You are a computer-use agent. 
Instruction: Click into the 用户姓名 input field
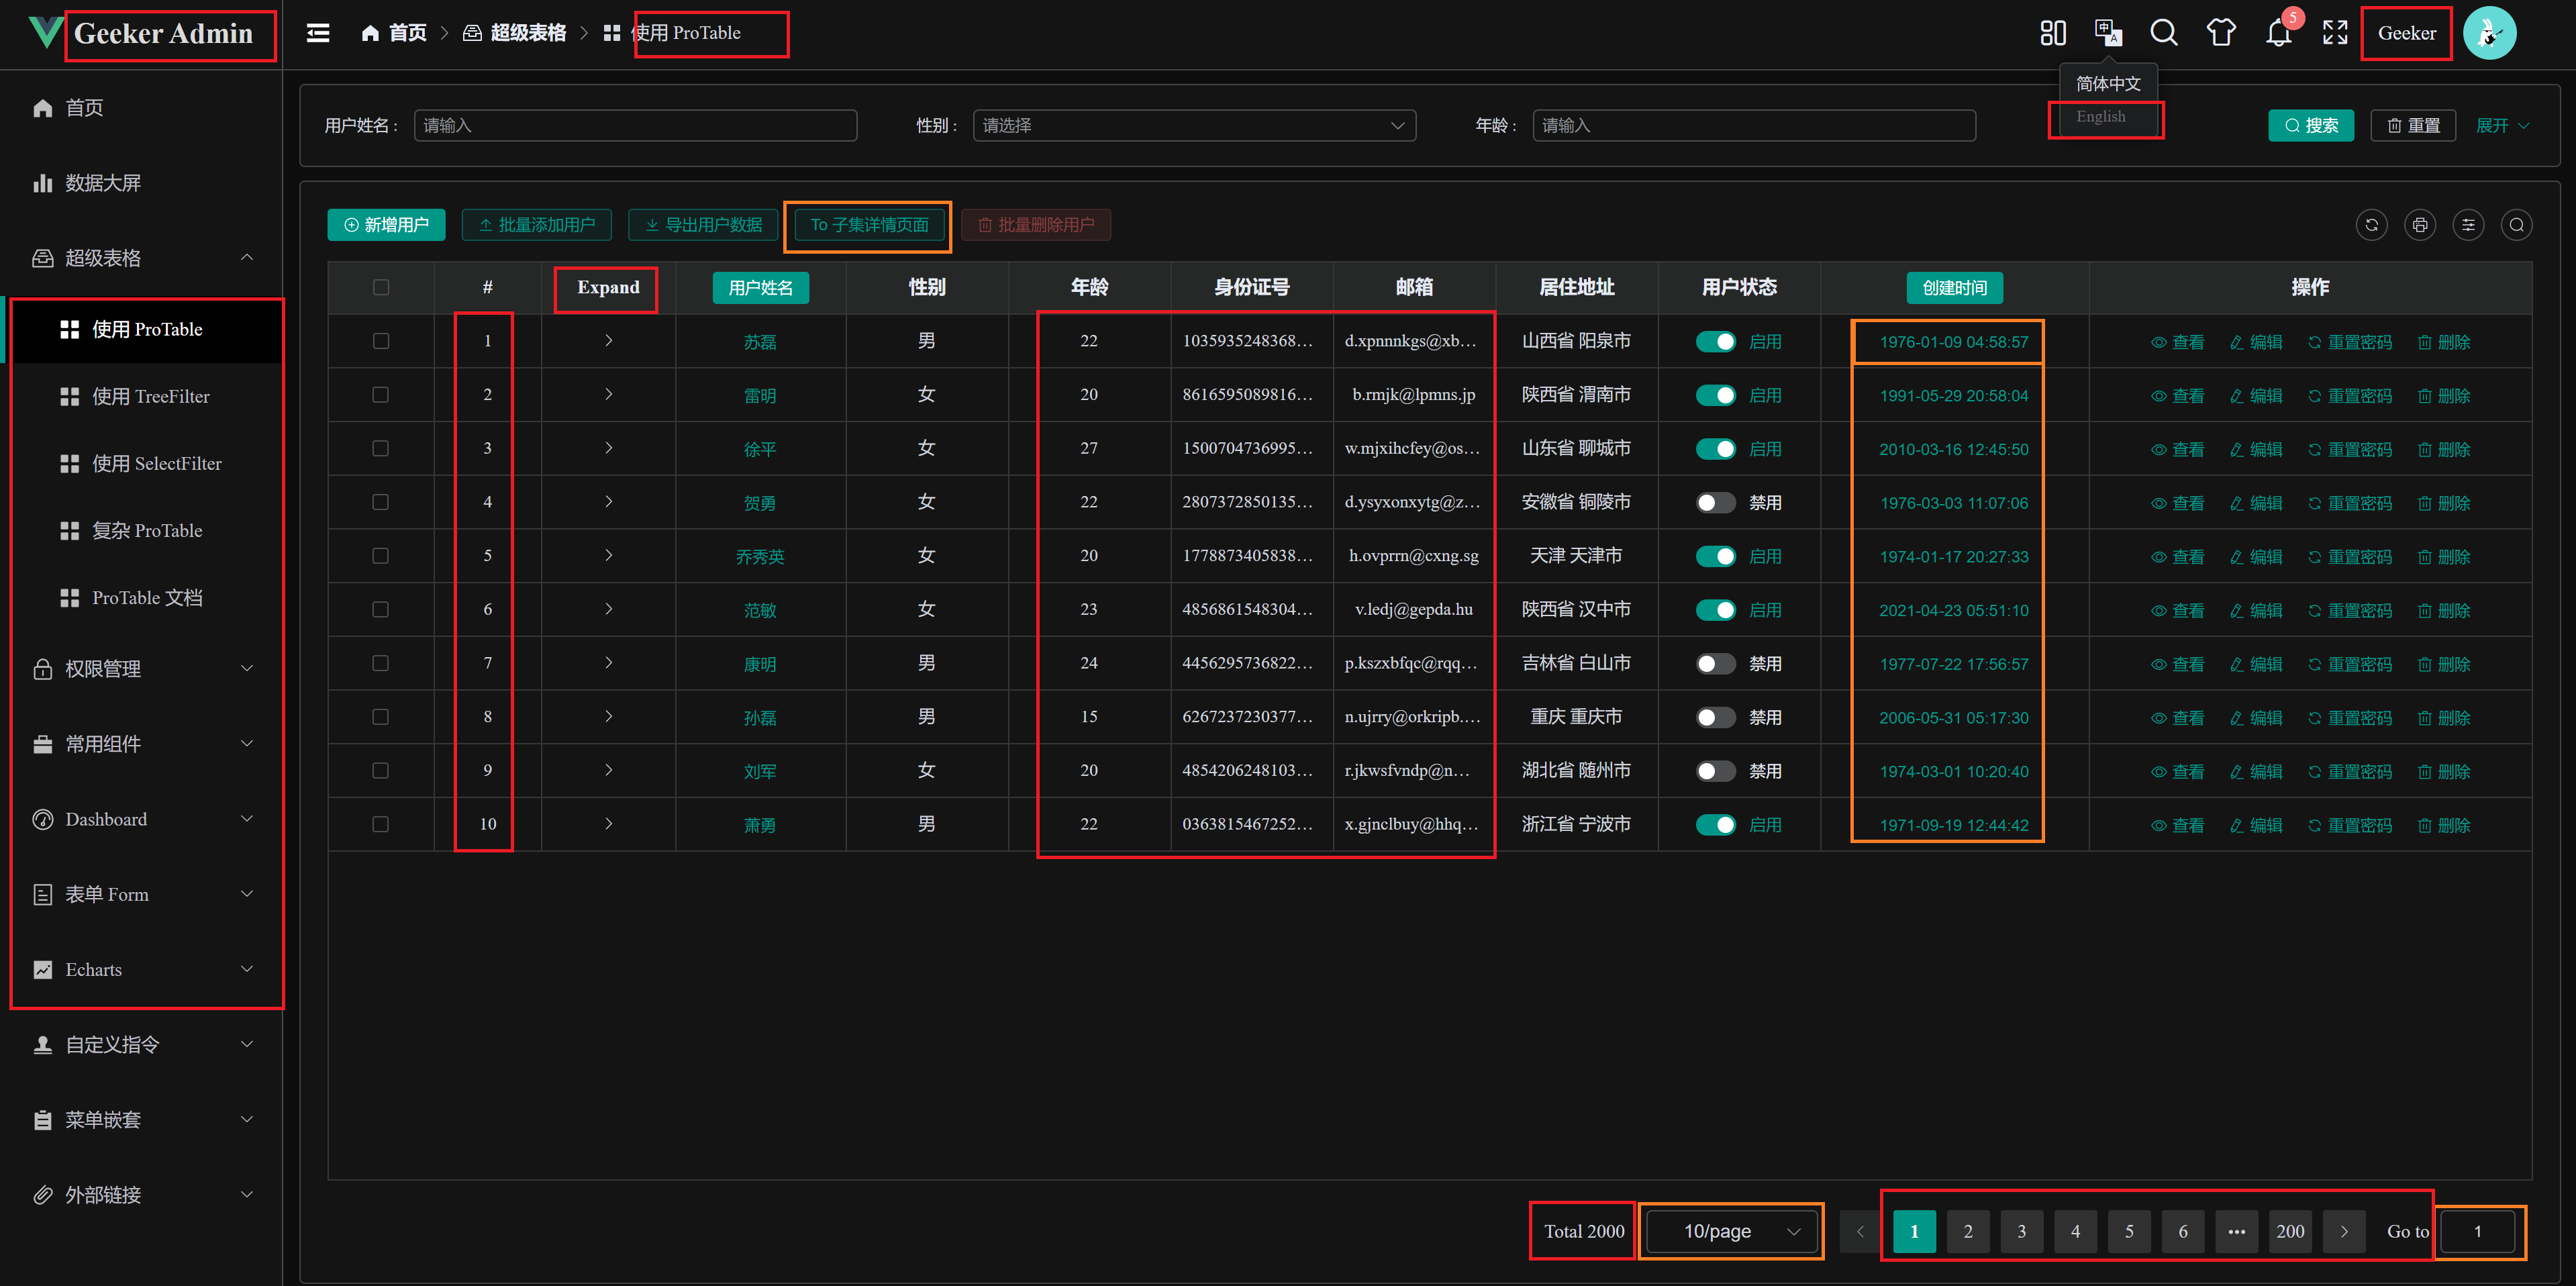coord(635,126)
